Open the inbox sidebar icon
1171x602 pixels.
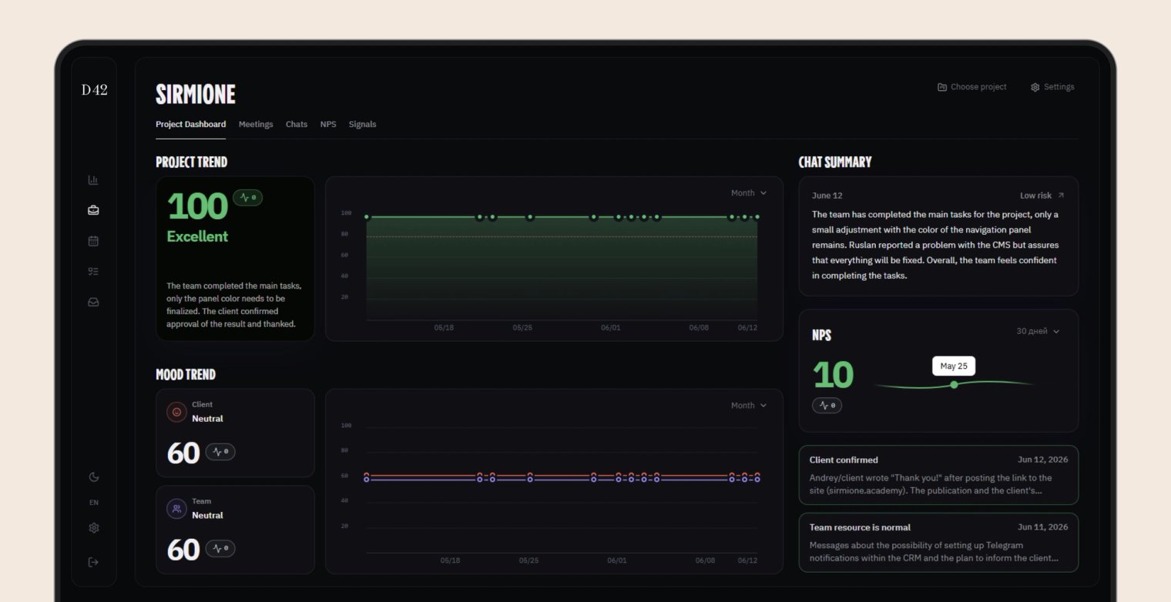point(93,302)
